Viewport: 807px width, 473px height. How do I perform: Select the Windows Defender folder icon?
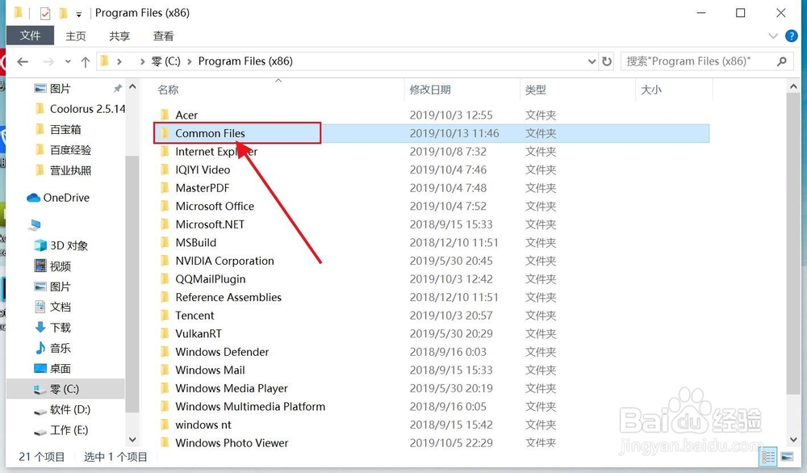165,352
